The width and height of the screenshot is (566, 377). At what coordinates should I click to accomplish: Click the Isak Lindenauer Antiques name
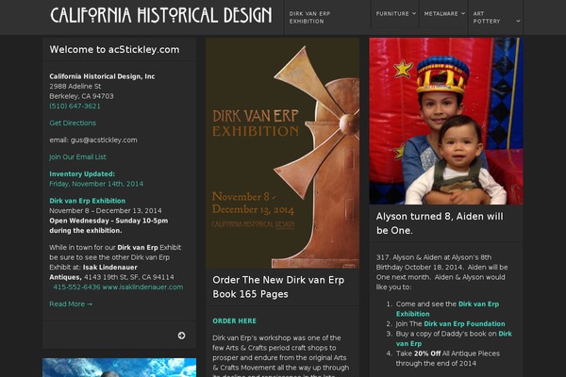[93, 272]
